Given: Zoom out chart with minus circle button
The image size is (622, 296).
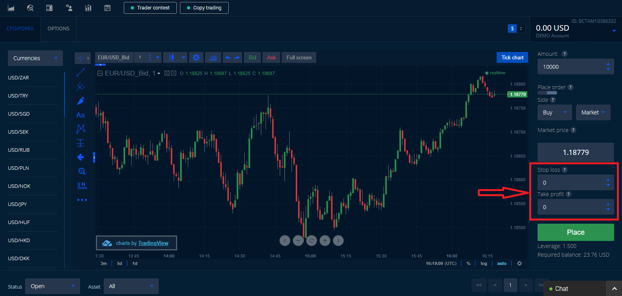Looking at the screenshot, I should [x=298, y=240].
